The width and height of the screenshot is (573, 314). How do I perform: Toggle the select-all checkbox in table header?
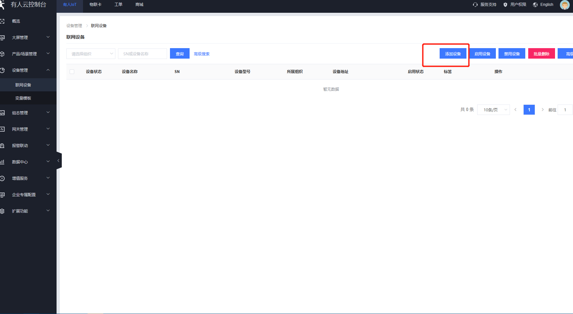[x=72, y=72]
